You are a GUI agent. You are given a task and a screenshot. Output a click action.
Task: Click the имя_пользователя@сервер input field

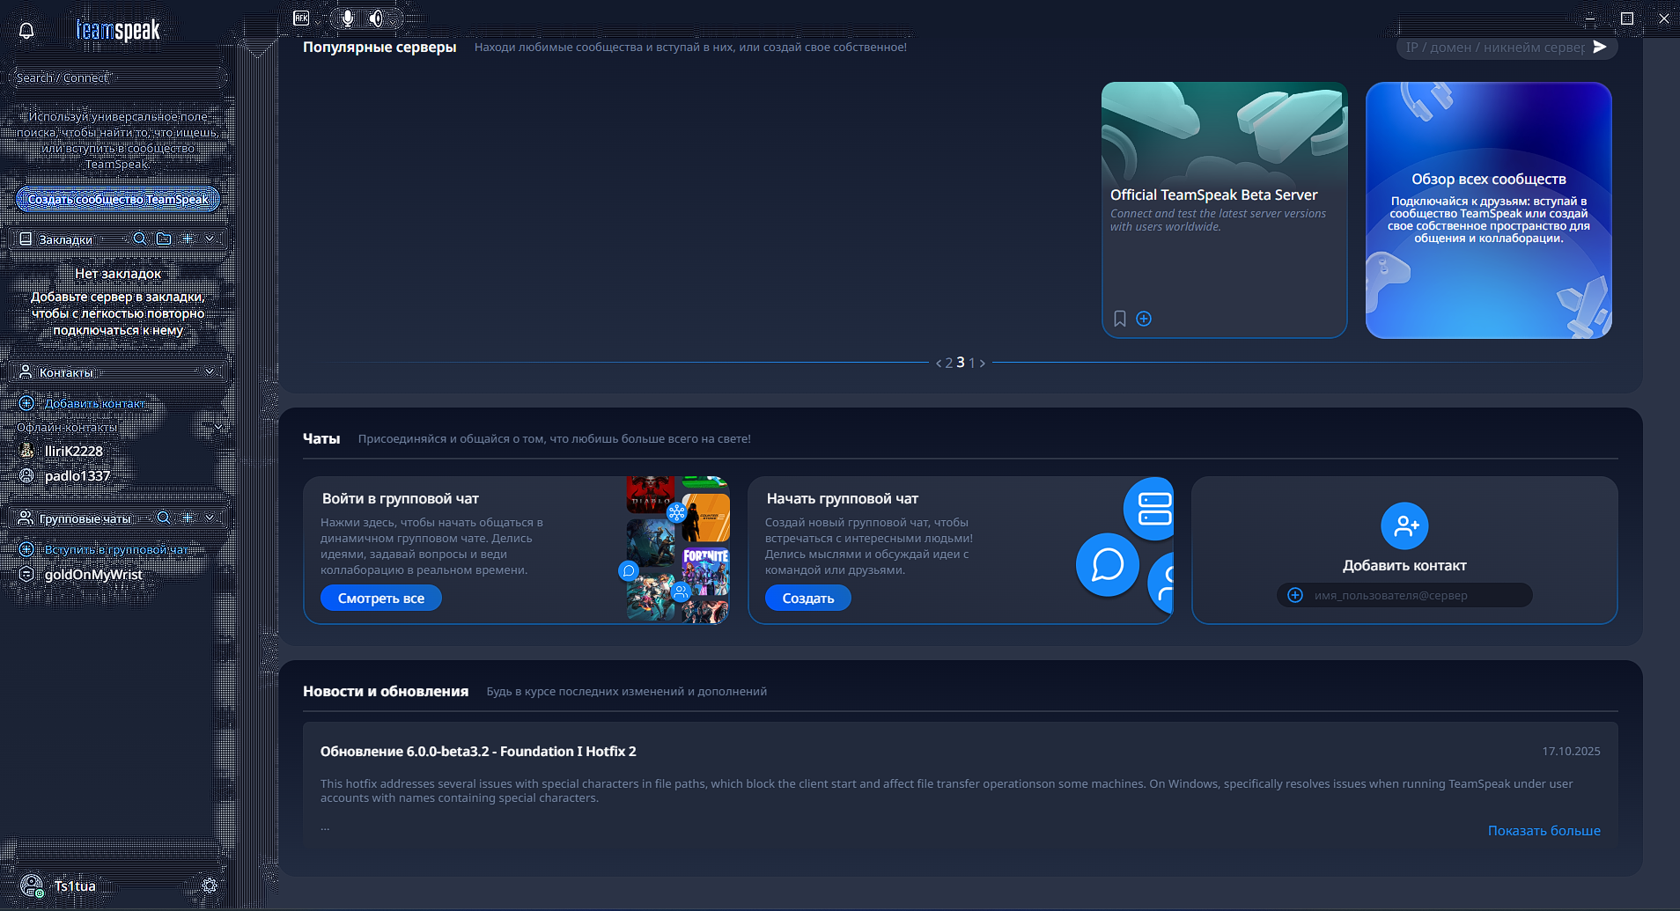pyautogui.click(x=1404, y=595)
